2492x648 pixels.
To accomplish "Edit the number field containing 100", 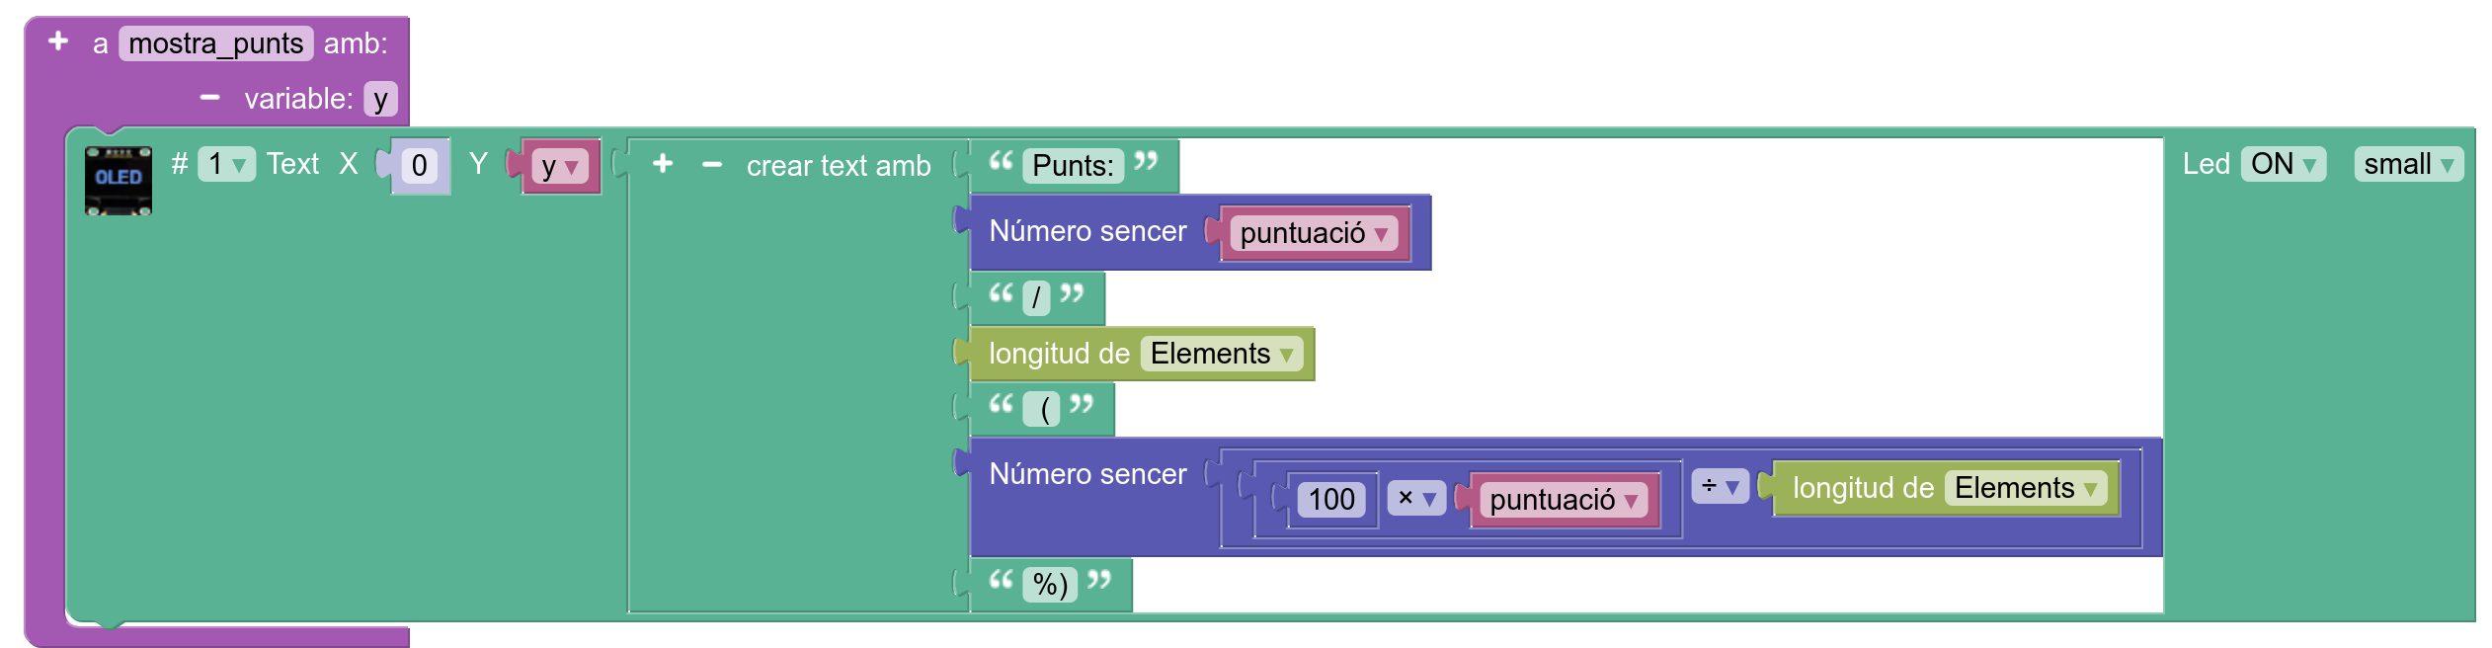I will pyautogui.click(x=1330, y=500).
